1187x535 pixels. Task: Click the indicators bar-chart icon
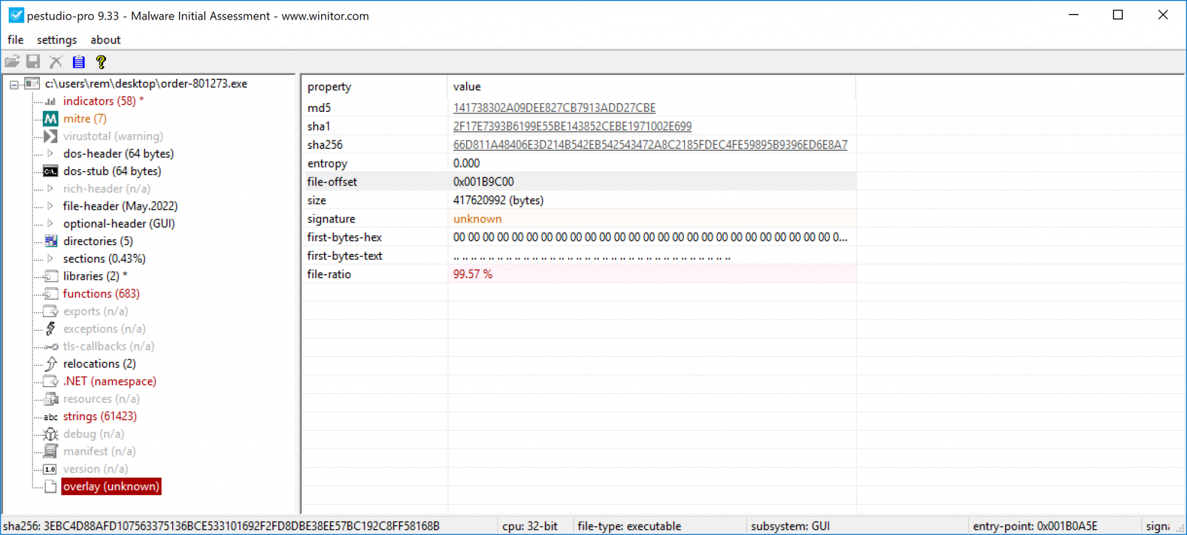tap(50, 101)
